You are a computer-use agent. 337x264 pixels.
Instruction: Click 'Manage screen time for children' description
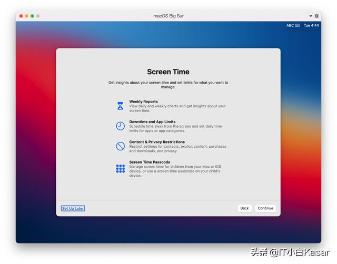[x=175, y=171]
